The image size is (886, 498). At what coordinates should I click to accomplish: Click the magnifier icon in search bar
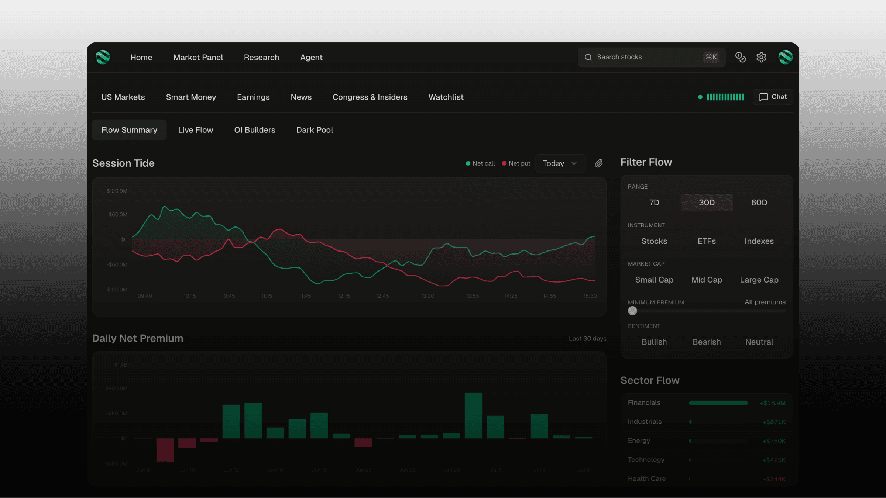coord(588,57)
